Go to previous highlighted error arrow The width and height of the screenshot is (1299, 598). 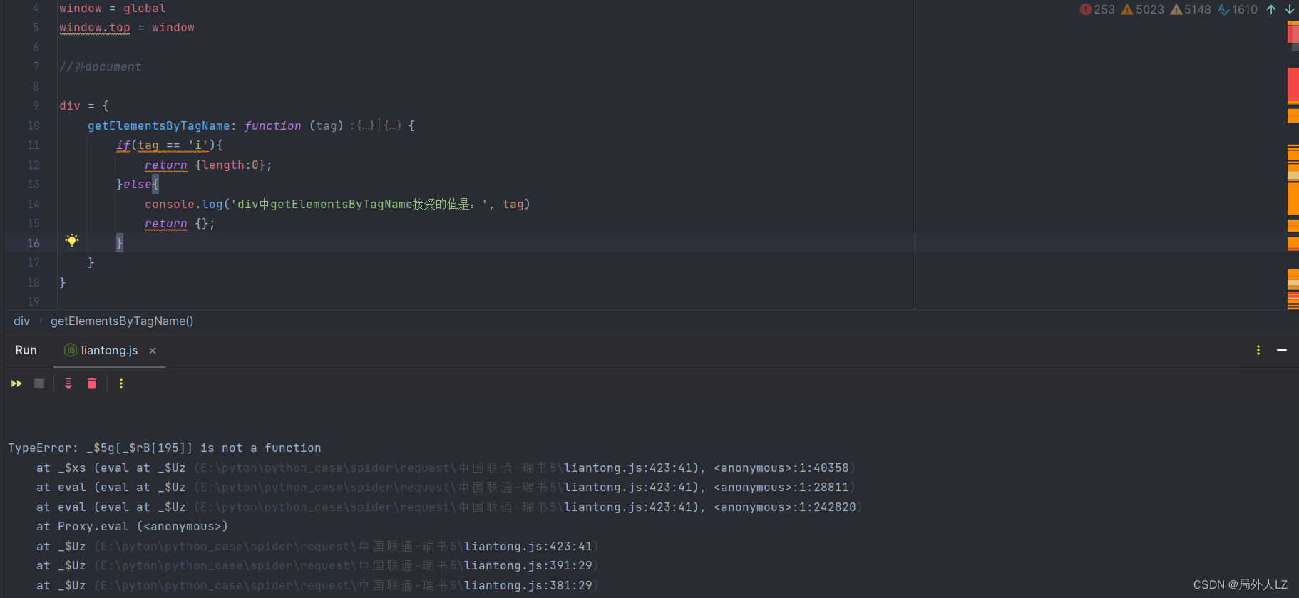click(x=1271, y=9)
